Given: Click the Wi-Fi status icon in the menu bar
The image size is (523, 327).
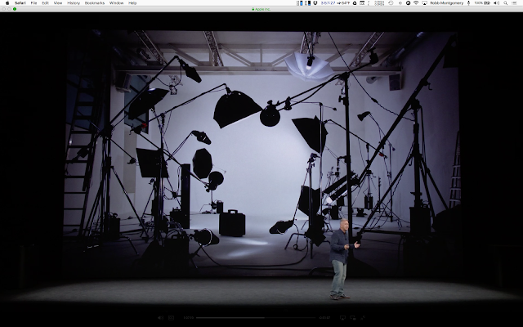Looking at the screenshot, I should (x=416, y=3).
